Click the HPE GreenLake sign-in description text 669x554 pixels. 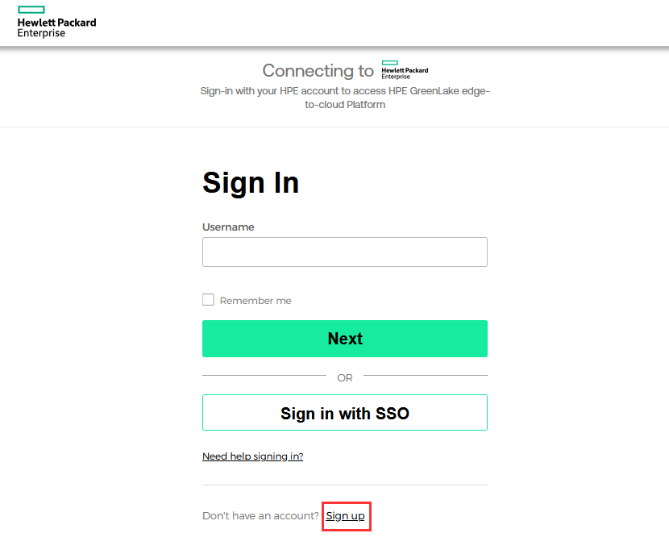pos(345,98)
